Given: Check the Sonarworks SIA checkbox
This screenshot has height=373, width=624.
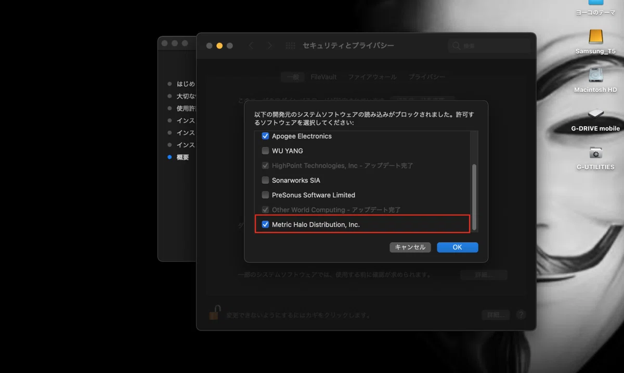Looking at the screenshot, I should tap(265, 180).
